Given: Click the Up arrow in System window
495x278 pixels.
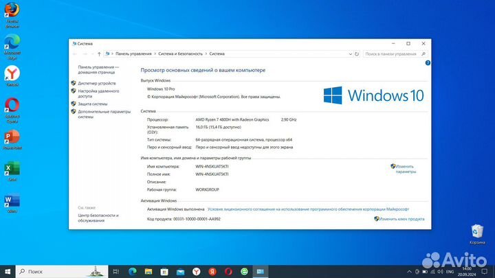Looking at the screenshot, I should (99, 54).
